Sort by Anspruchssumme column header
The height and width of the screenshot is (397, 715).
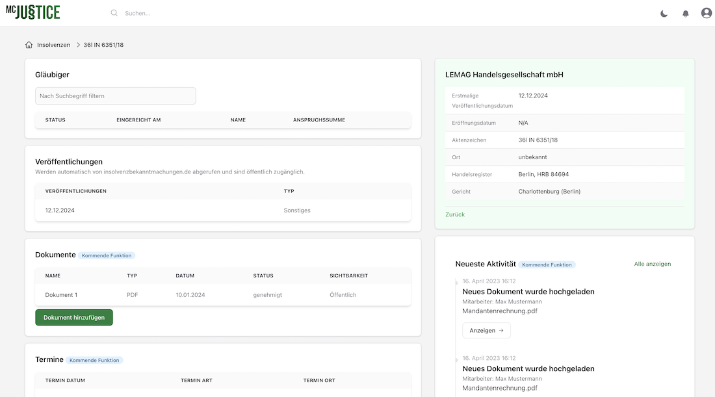coord(319,120)
